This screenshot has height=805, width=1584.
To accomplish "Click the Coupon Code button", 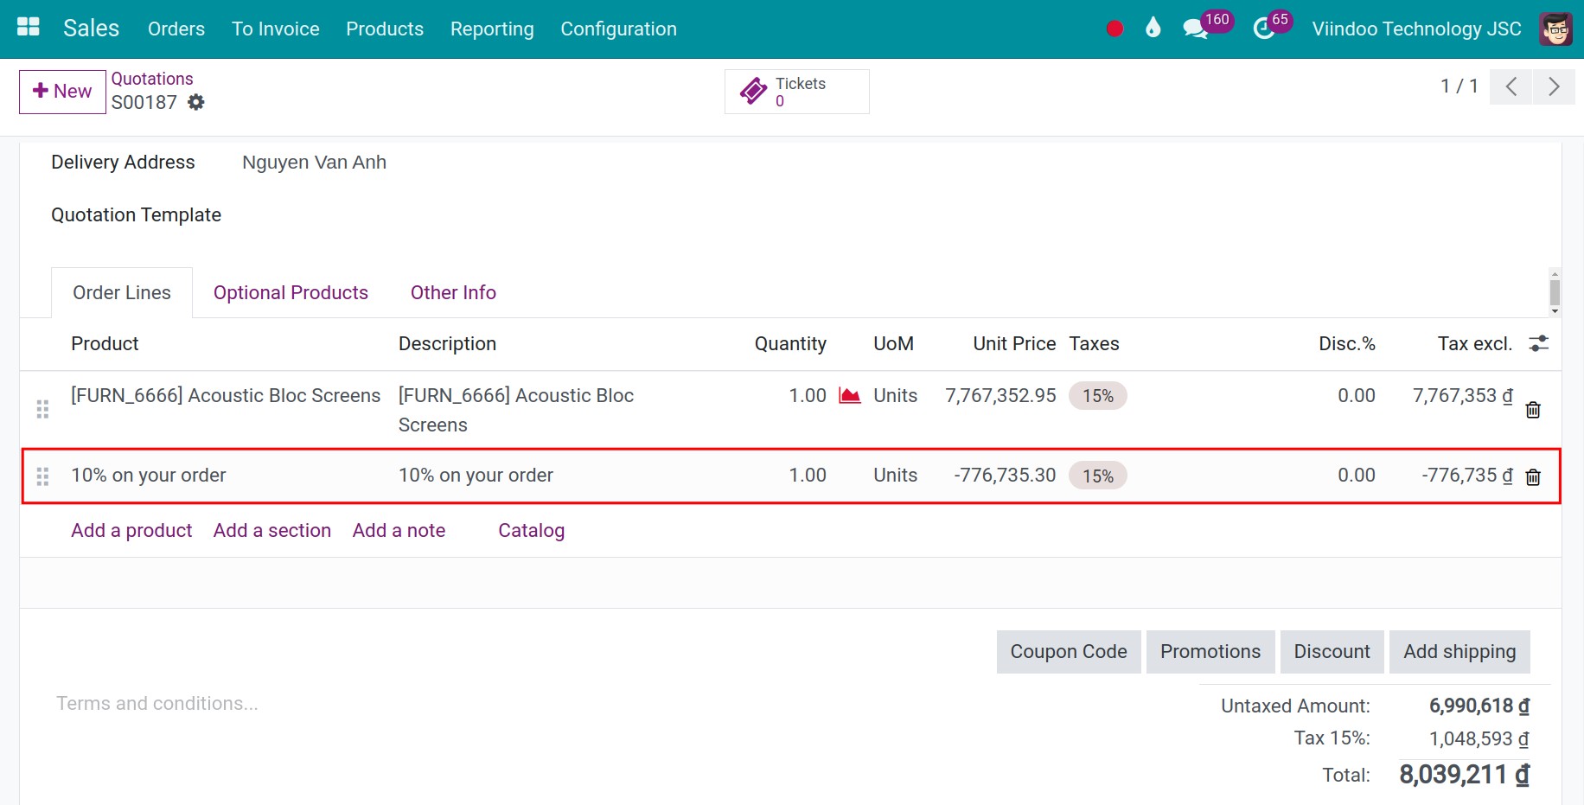I will (1069, 651).
